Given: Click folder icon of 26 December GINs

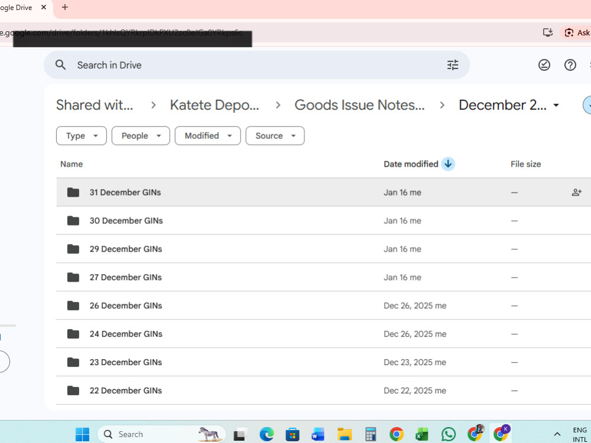Looking at the screenshot, I should tap(73, 305).
